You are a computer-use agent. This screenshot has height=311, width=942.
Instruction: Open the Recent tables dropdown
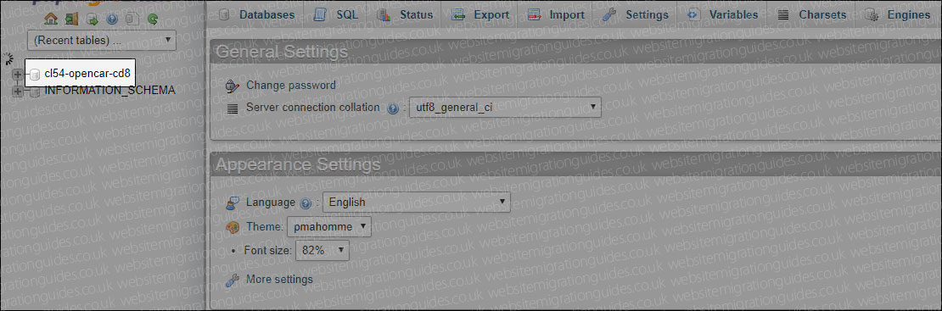pyautogui.click(x=102, y=41)
